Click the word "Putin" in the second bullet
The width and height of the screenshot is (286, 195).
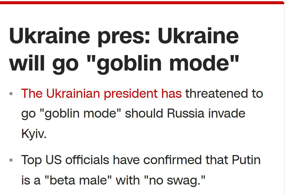click(x=246, y=160)
